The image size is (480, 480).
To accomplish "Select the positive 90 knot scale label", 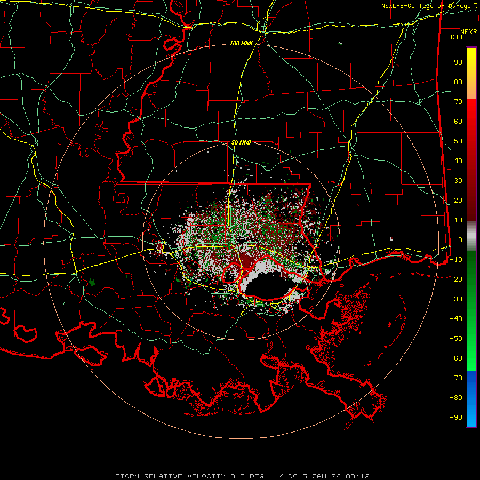I will pos(458,62).
